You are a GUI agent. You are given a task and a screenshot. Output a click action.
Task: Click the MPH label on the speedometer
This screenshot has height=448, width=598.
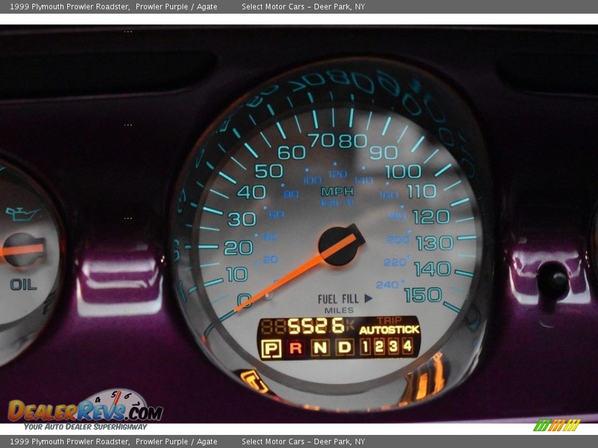[337, 192]
